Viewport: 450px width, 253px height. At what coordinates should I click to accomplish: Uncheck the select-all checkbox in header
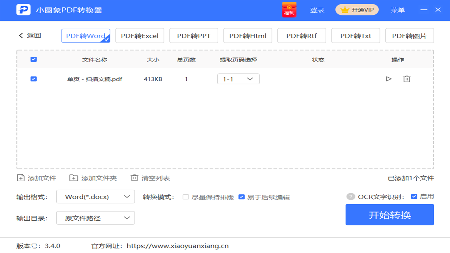point(33,59)
